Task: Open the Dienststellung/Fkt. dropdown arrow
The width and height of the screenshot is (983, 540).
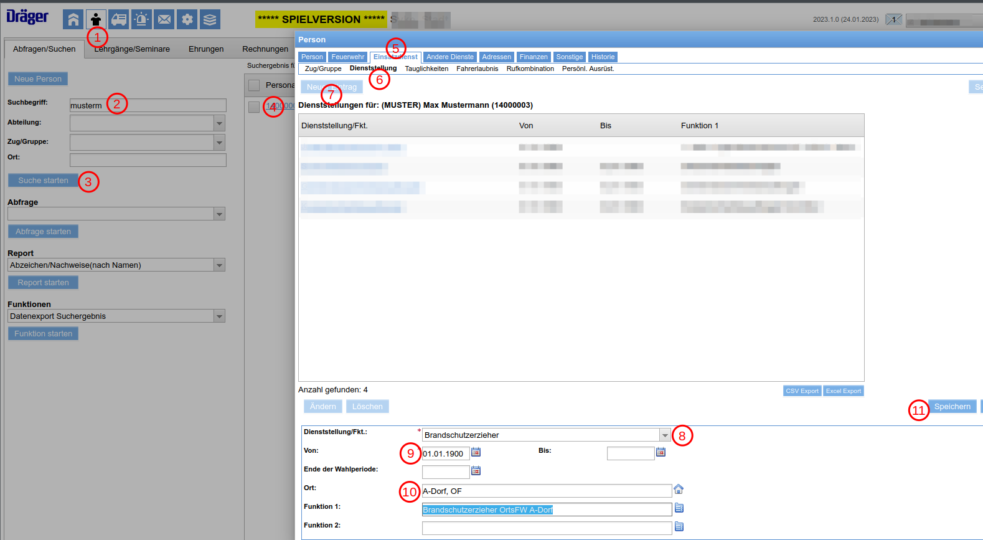Action: 665,435
